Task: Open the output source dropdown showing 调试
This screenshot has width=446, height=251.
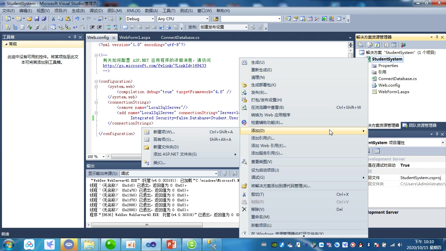Action: click(216, 174)
